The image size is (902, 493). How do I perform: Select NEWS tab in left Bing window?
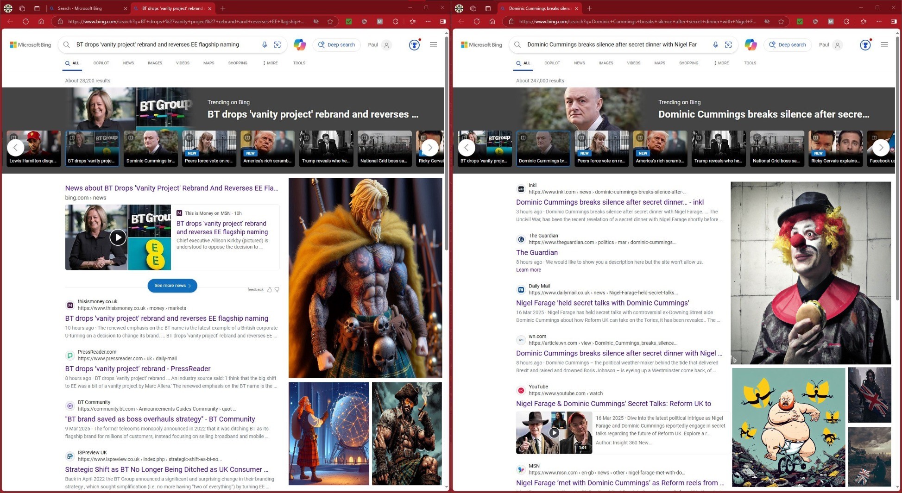128,63
